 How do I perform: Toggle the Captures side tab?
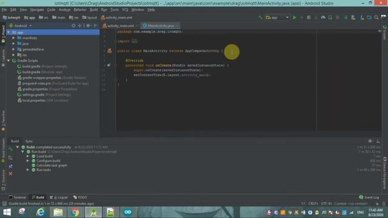3,58
